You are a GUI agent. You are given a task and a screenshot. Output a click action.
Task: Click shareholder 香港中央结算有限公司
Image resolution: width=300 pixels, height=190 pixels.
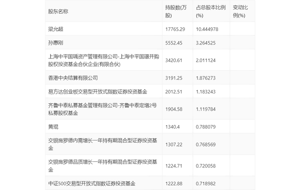pyautogui.click(x=73, y=78)
